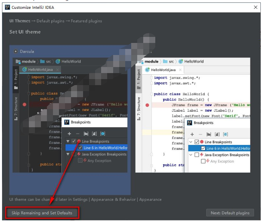Click the Featured plugins breadcrumb step

click(x=86, y=21)
